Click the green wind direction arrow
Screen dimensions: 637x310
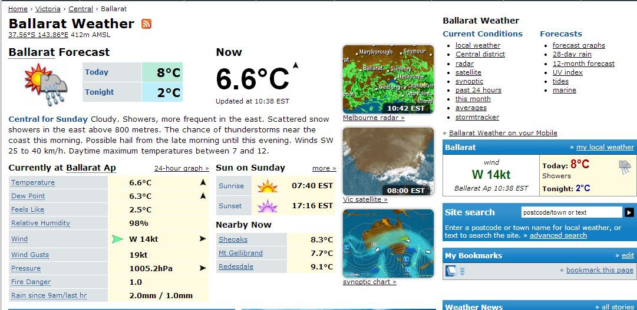(117, 239)
